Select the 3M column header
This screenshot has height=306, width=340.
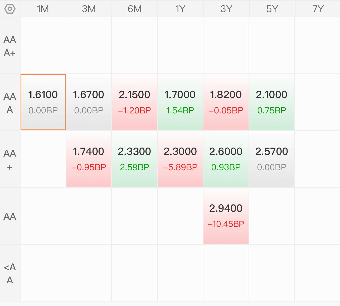coord(89,9)
